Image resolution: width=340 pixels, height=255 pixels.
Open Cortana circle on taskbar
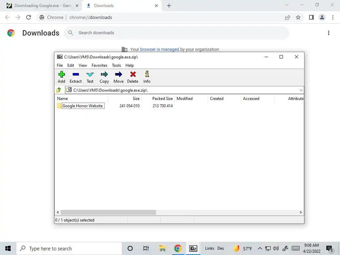(x=130, y=248)
